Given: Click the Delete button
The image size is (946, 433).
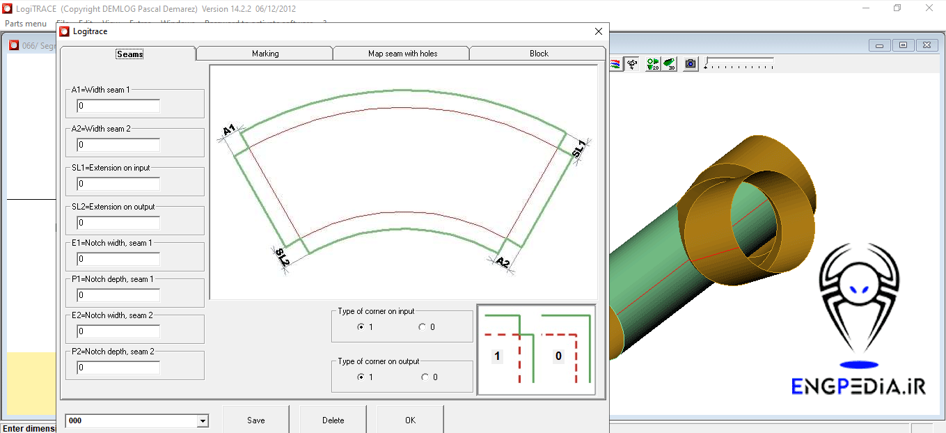Looking at the screenshot, I should pyautogui.click(x=333, y=420).
